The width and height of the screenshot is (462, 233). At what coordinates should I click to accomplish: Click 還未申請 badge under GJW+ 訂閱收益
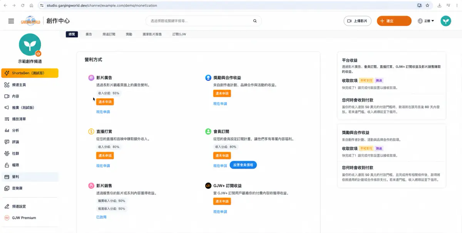[x=222, y=201]
